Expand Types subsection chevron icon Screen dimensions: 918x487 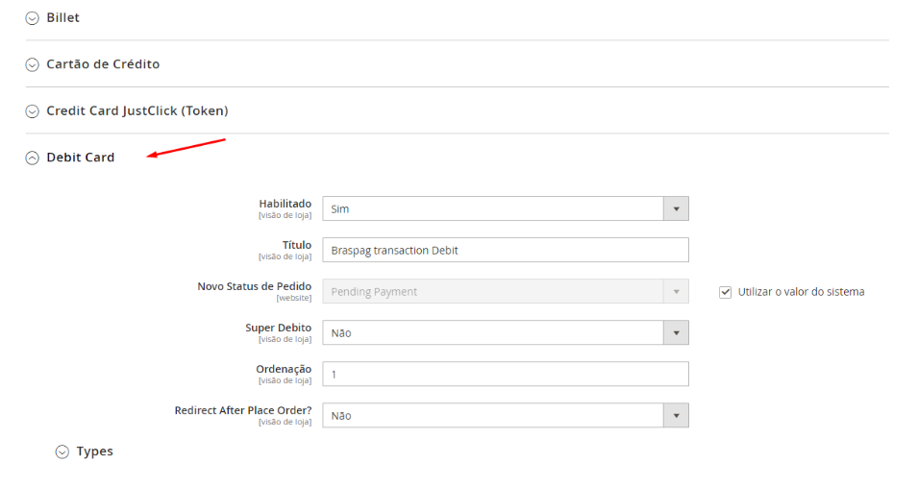[x=62, y=451]
